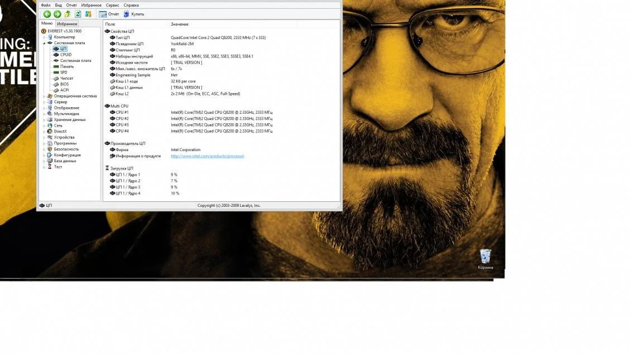The width and height of the screenshot is (630, 354).
Task: Select the Память tree item
Action: (x=67, y=67)
